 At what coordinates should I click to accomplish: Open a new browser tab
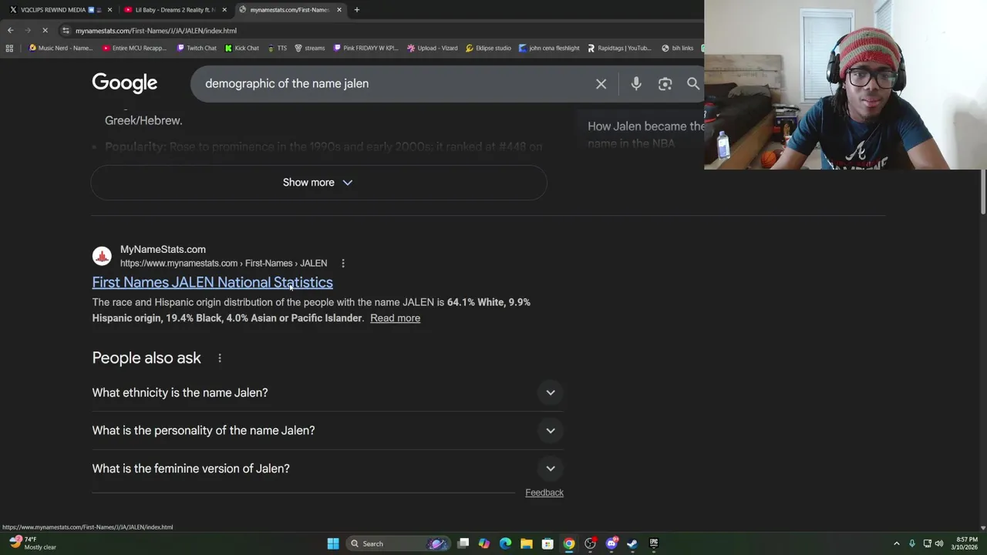[x=356, y=10]
